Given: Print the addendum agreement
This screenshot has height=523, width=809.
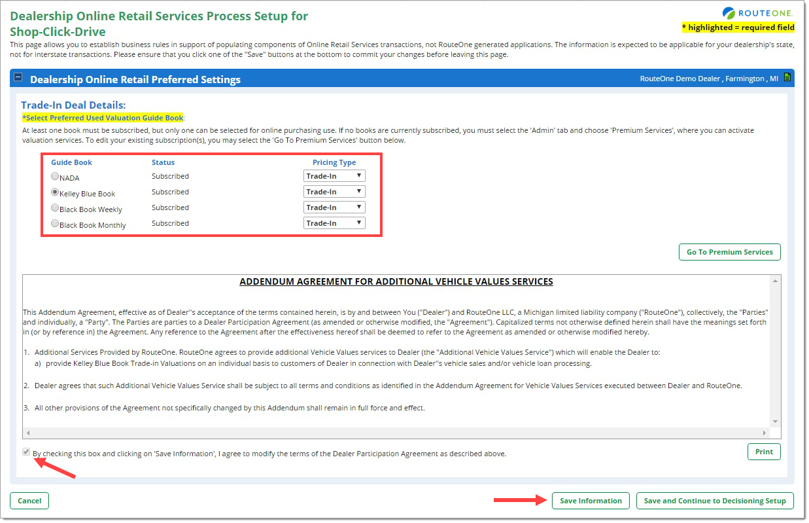Looking at the screenshot, I should click(x=763, y=452).
